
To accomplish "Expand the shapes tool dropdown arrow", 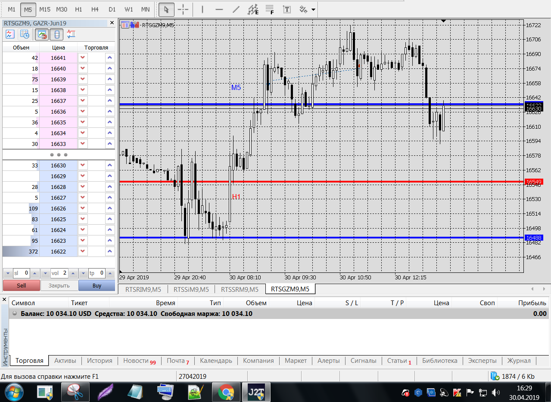I will [x=313, y=9].
